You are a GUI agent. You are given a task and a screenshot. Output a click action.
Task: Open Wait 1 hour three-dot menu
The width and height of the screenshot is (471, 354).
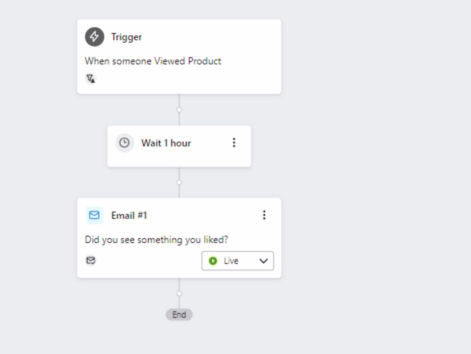[x=234, y=143]
